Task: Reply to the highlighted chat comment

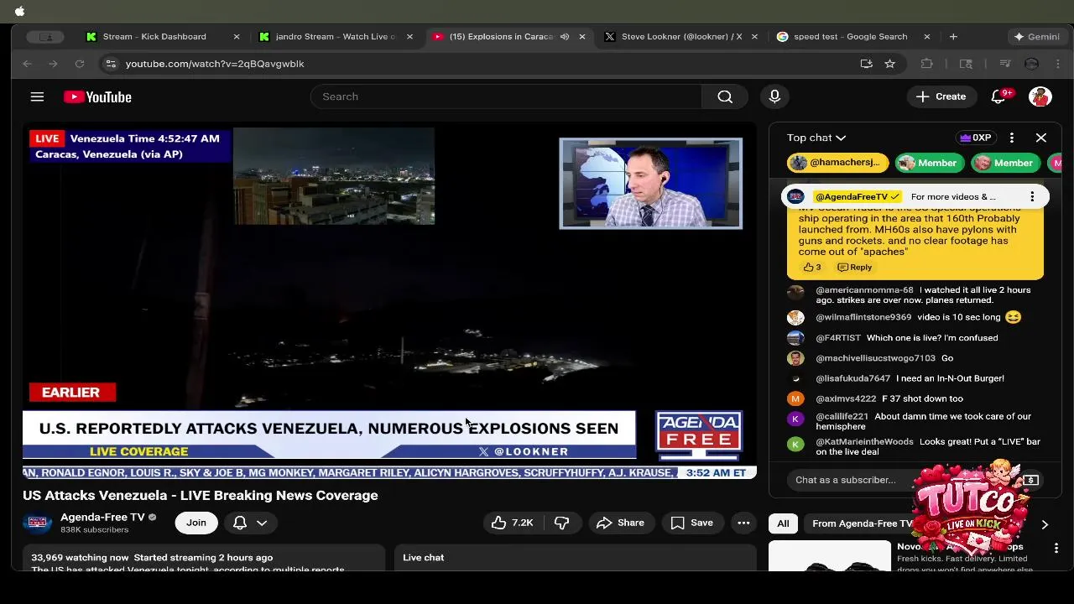Action: point(855,267)
